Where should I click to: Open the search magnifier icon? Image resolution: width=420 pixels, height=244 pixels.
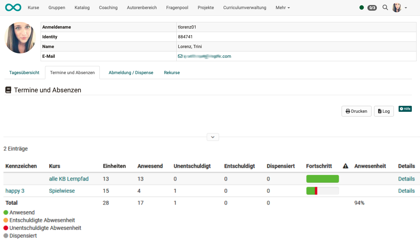(385, 8)
